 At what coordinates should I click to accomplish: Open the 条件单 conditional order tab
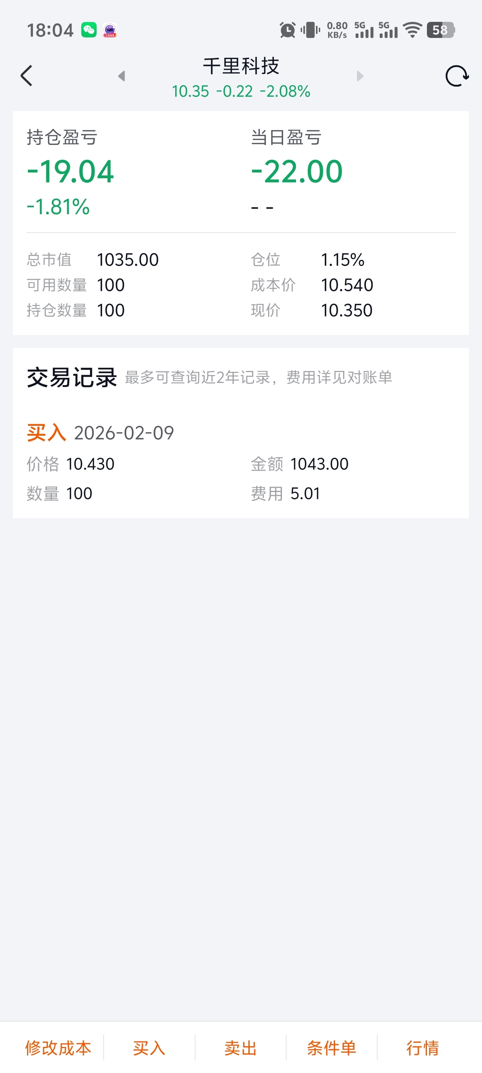[331, 1048]
